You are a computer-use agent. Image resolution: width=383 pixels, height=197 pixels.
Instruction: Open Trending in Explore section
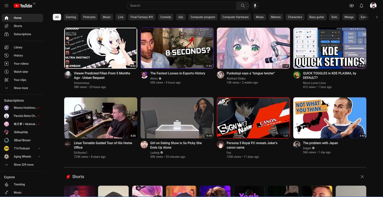[19, 185]
